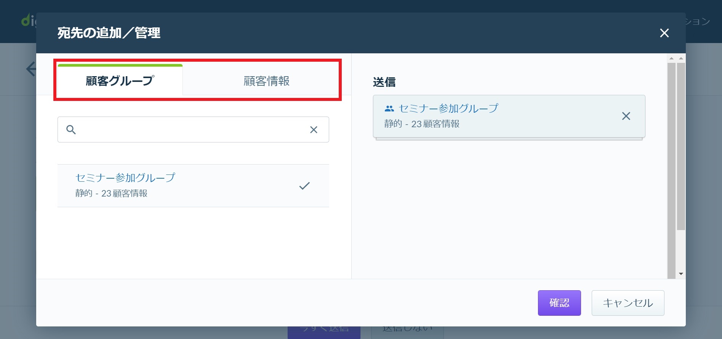722x339 pixels.
Task: Click 静的 - 23 顧客情報 in 送信 card
Action: [422, 124]
